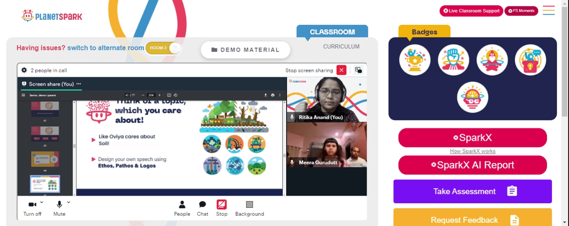Viewport: 569px width, 226px height.
Task: Click Meera Gurudutt video tile
Action: click(327, 145)
